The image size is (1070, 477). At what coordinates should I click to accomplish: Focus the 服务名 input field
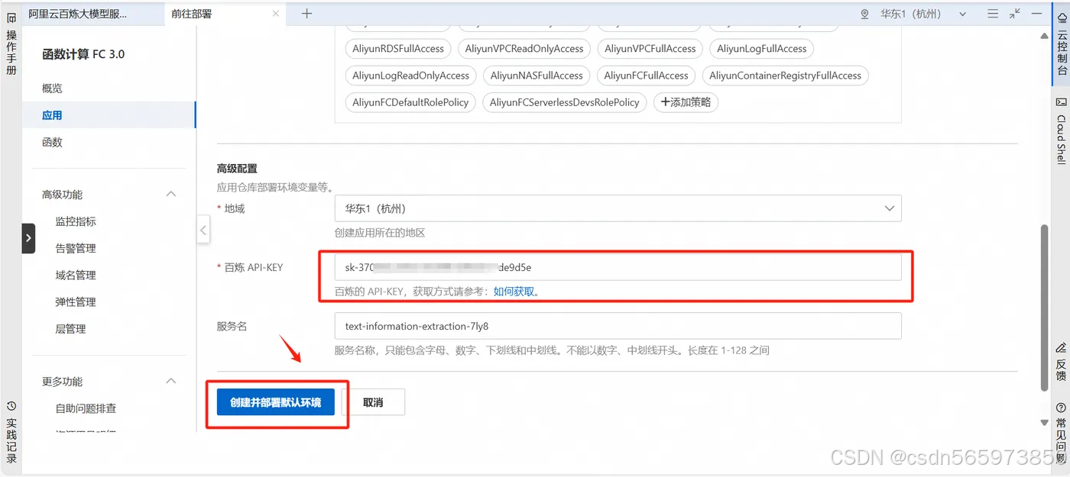coord(618,326)
